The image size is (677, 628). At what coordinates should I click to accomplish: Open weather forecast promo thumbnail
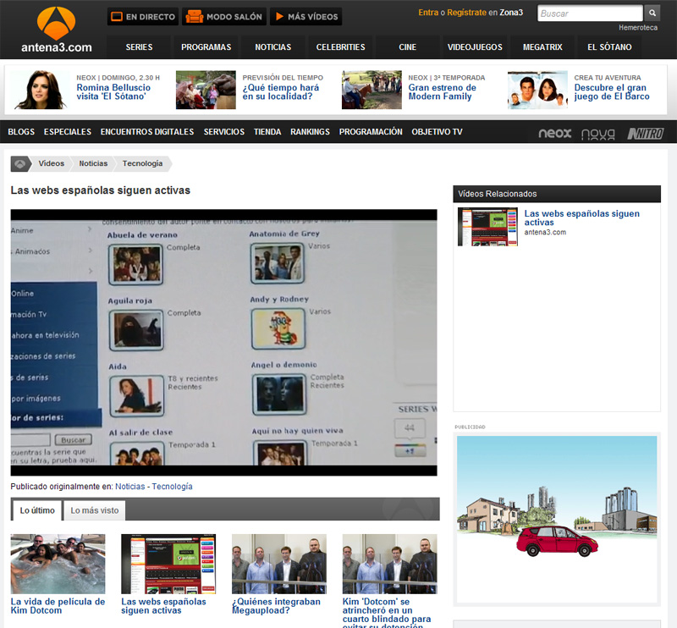[206, 90]
